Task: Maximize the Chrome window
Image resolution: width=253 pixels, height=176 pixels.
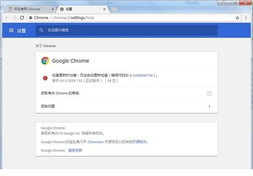Action: click(x=235, y=3)
